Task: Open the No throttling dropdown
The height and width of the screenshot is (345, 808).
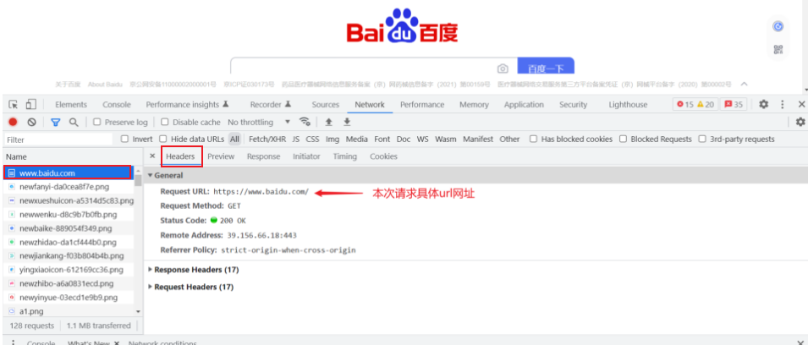Action: 259,122
